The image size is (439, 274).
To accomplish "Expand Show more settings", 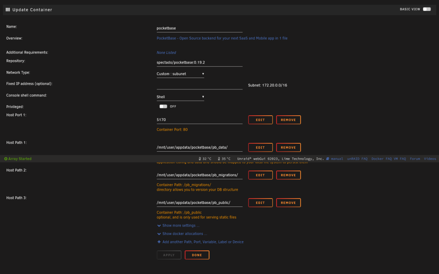I will 180,226.
